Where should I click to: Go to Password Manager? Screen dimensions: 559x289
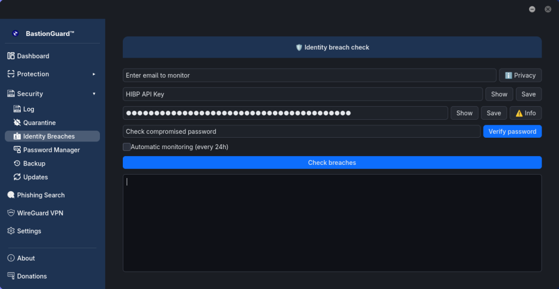pos(52,150)
